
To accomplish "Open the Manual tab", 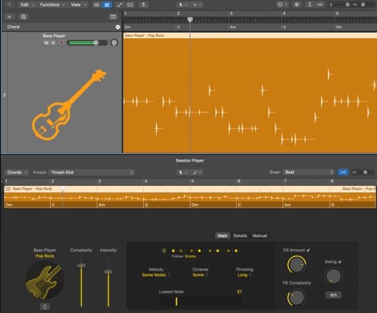I will pyautogui.click(x=260, y=235).
